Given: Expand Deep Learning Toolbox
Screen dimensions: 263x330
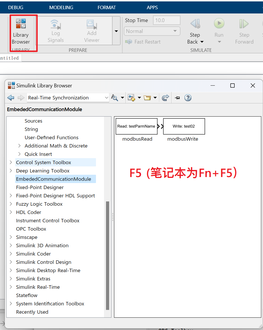Looking at the screenshot, I should [x=11, y=171].
